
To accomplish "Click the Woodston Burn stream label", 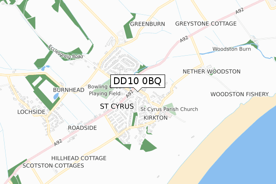I will pos(232,49).
